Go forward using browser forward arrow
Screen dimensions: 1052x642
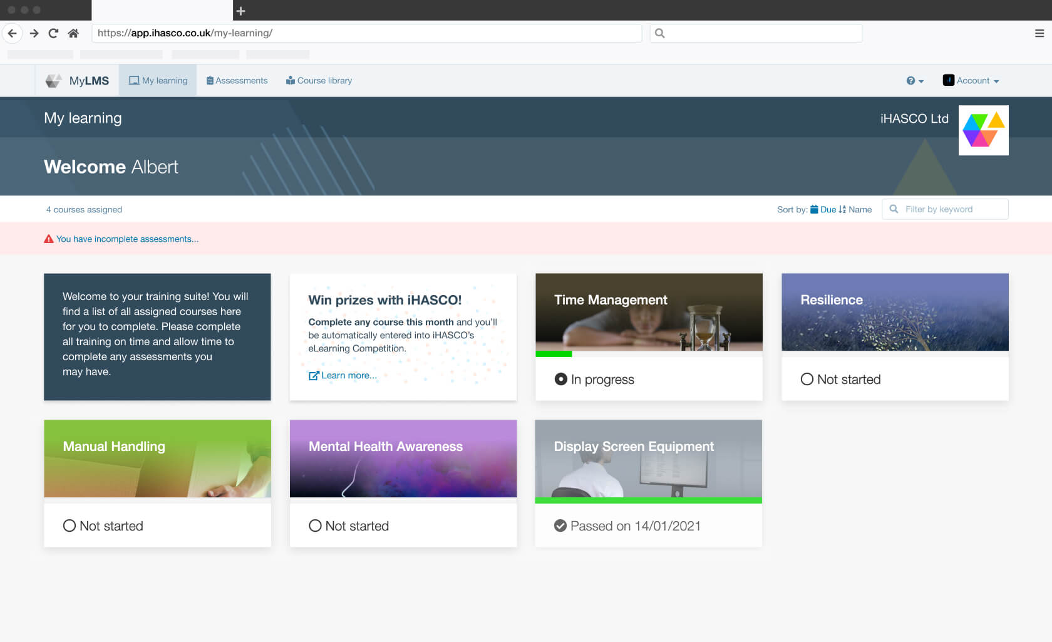click(x=34, y=33)
